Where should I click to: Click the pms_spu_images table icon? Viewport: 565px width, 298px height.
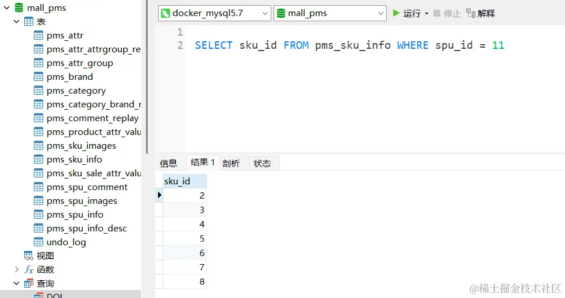point(39,201)
